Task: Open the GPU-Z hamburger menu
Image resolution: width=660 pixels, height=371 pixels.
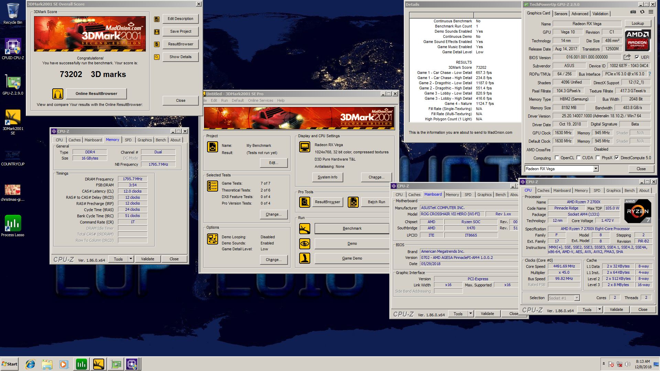Action: pos(651,12)
